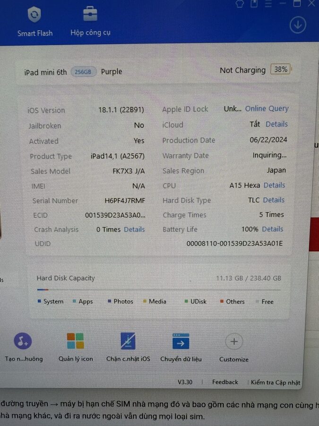Viewport: 319px width, 426px height.
Task: Click the iPad mini 6th device name
Action: click(x=45, y=72)
